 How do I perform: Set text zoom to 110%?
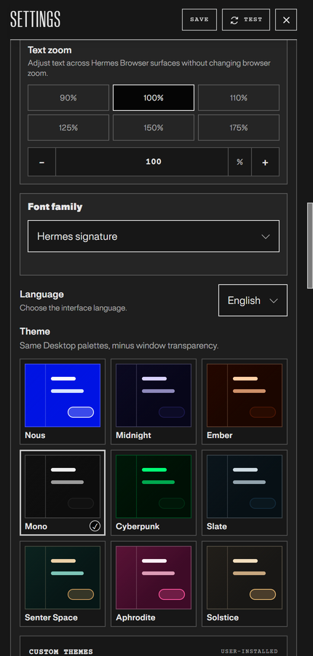(239, 98)
